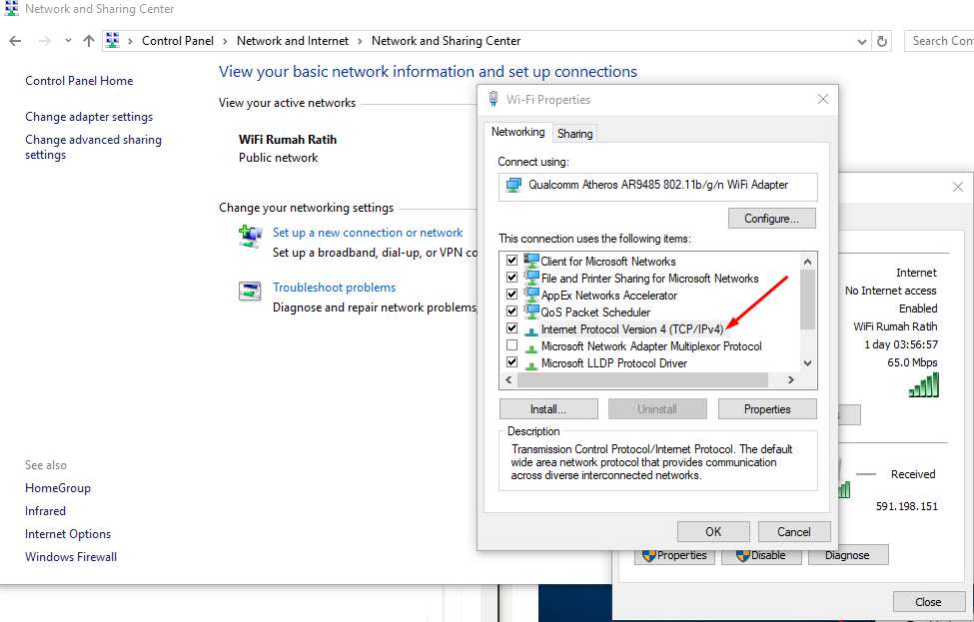Screen dimensions: 974x622
Task: Click Properties in Wi-Fi Status window
Action: (674, 555)
